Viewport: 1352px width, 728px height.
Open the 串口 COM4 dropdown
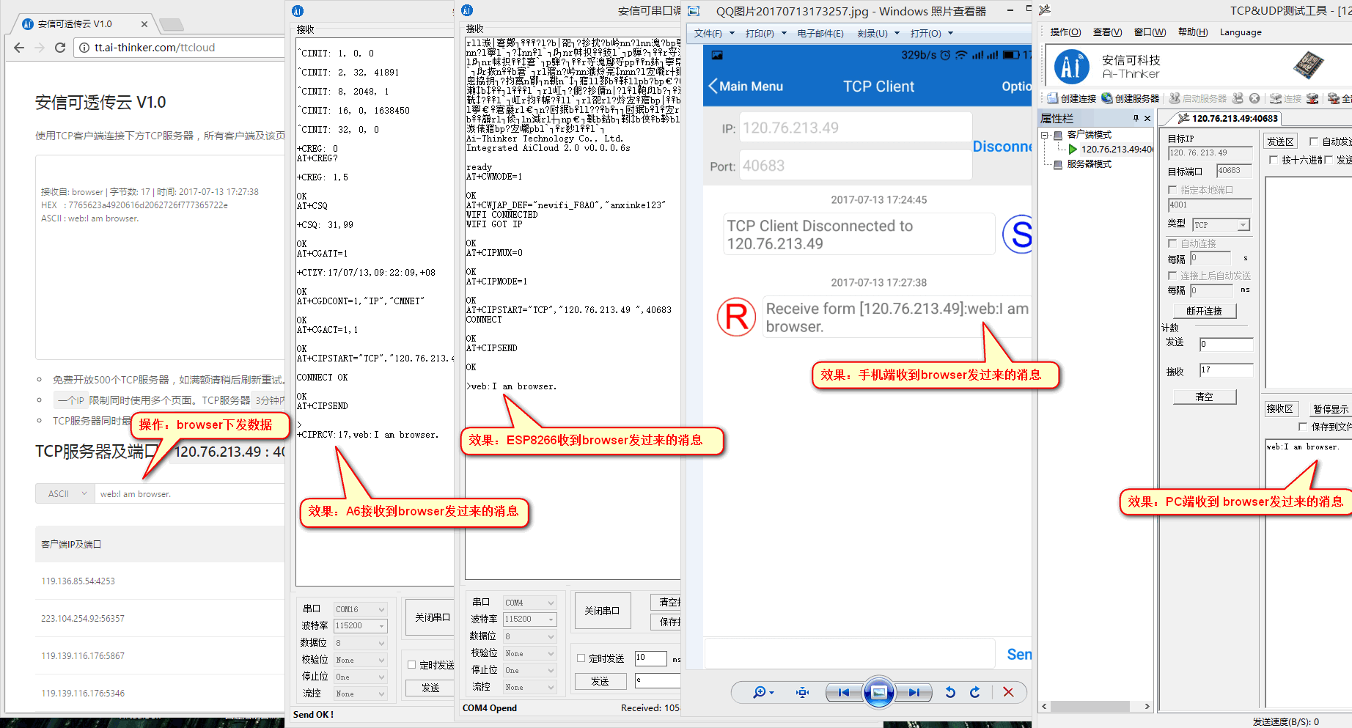[x=529, y=603]
